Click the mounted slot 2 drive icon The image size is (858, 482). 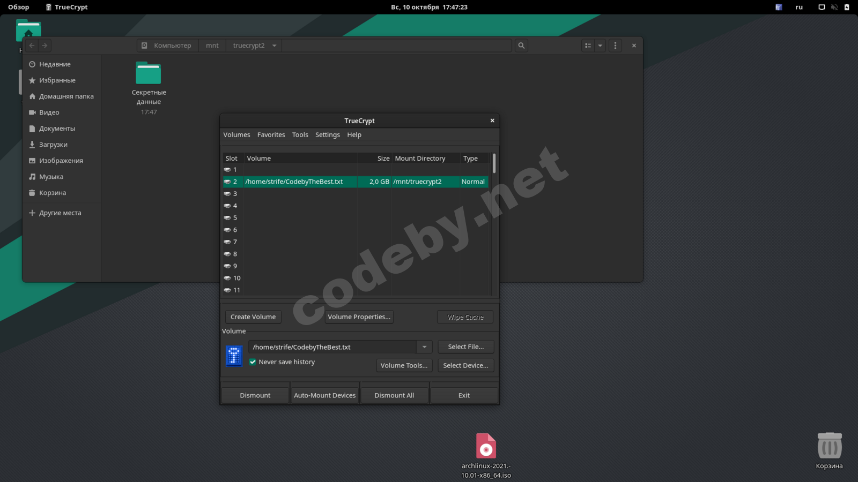227,182
